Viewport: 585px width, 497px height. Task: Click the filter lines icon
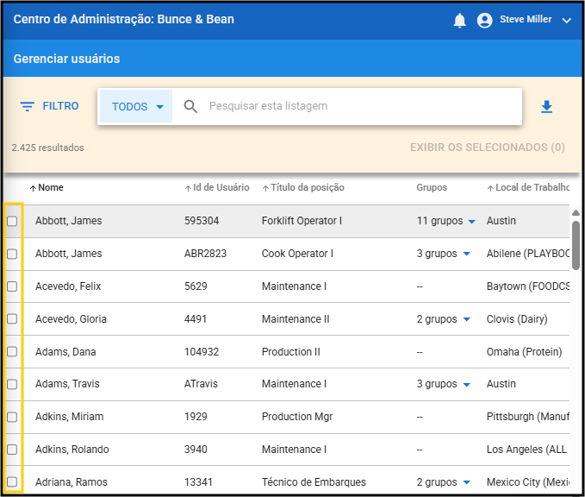coord(28,107)
